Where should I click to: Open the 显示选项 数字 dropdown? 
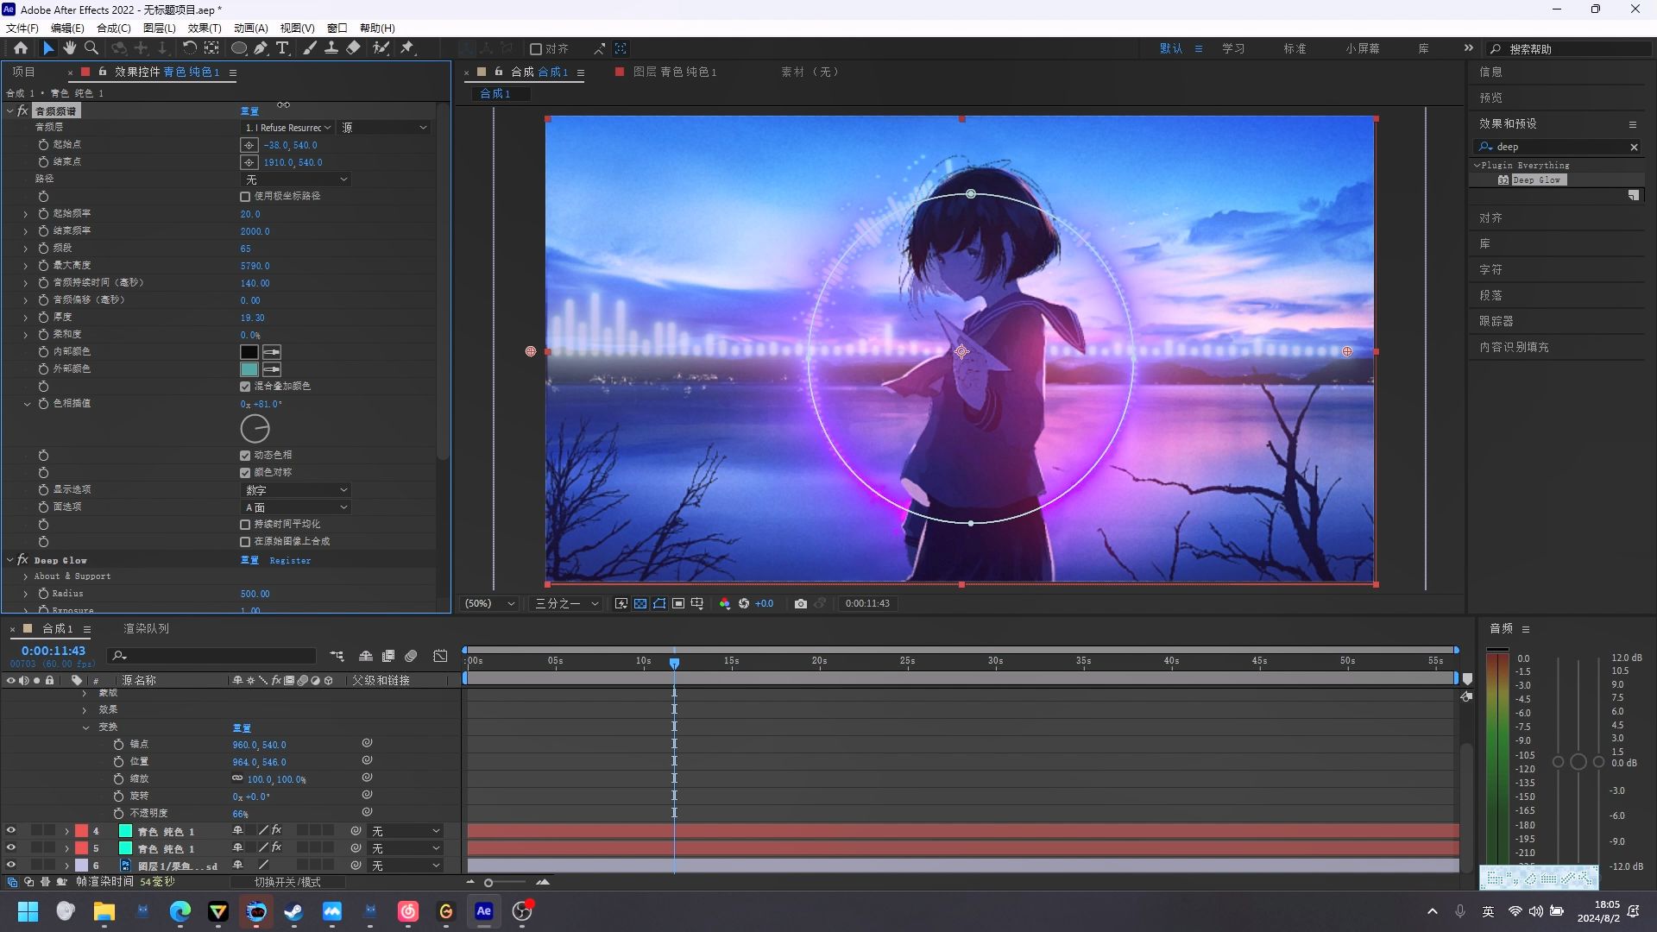pos(296,490)
